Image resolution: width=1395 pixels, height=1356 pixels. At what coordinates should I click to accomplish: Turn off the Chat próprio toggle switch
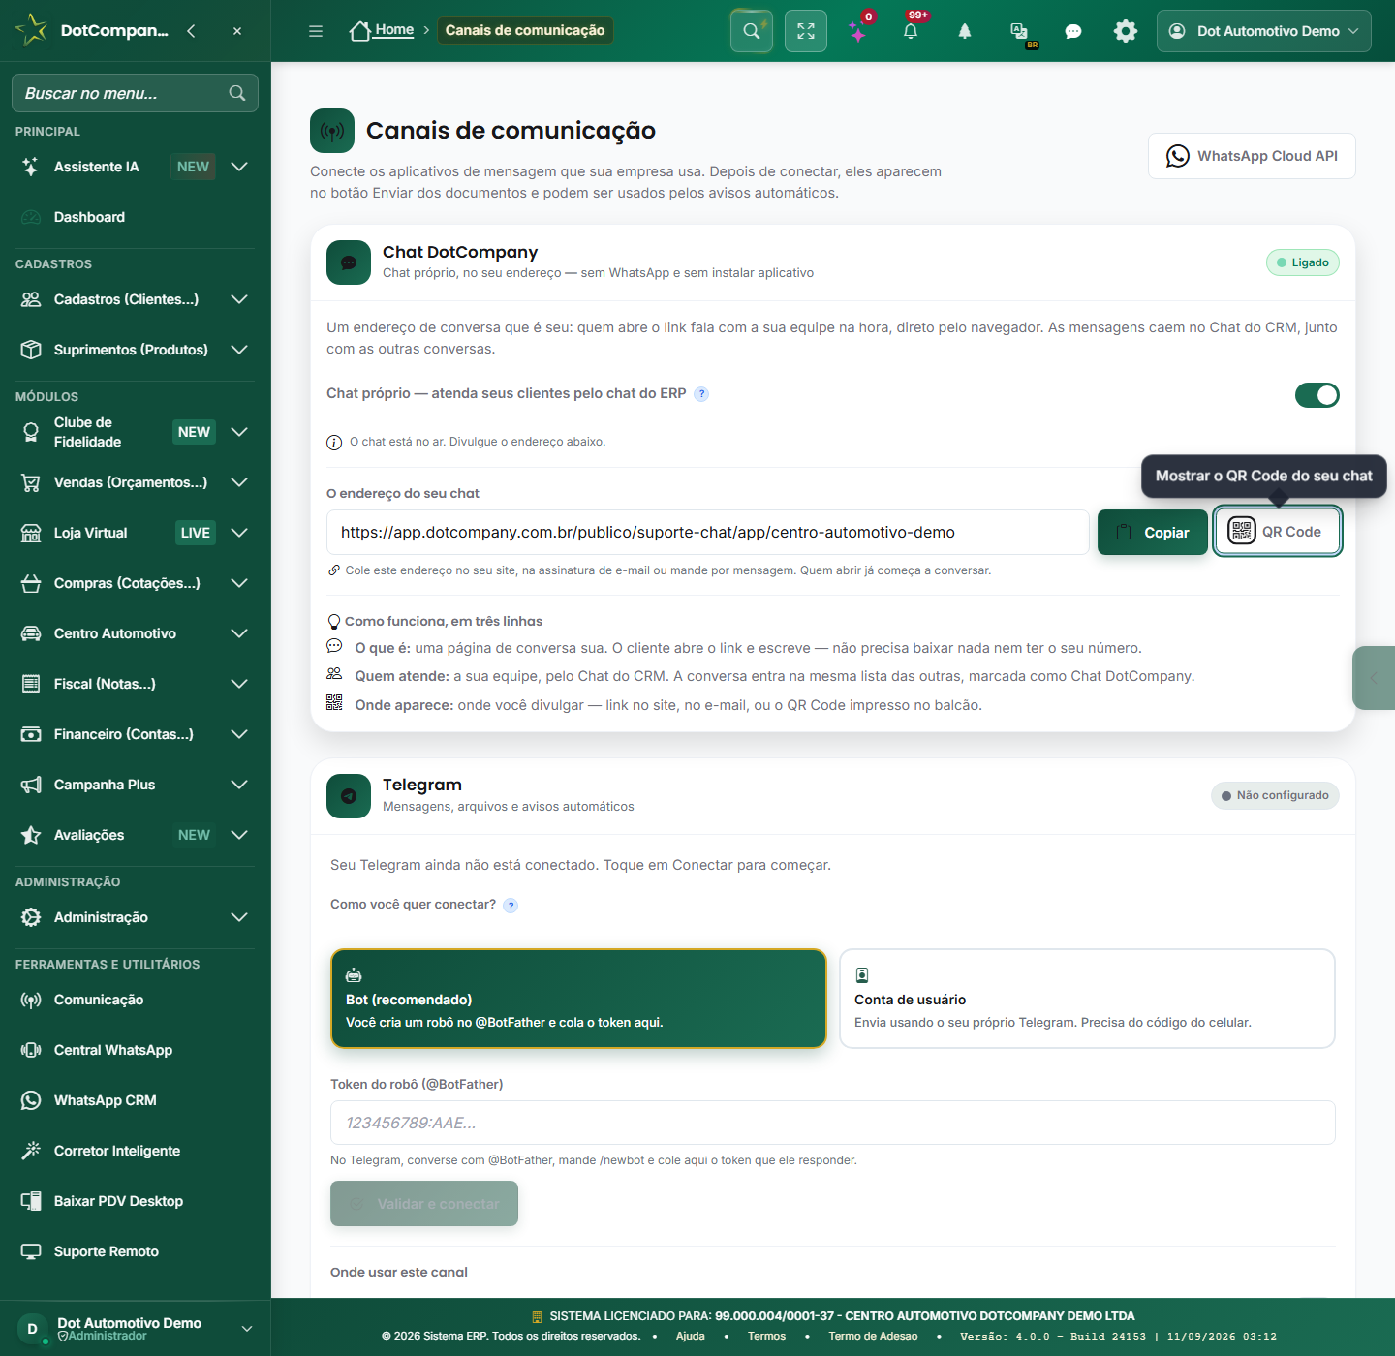click(1317, 395)
